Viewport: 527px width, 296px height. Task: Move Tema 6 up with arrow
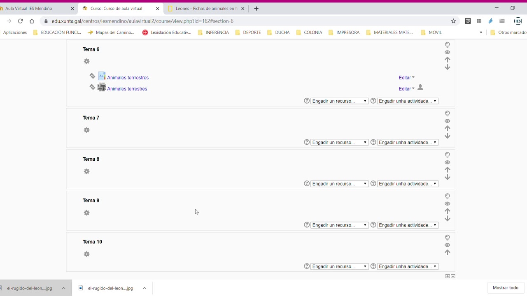[x=448, y=60]
